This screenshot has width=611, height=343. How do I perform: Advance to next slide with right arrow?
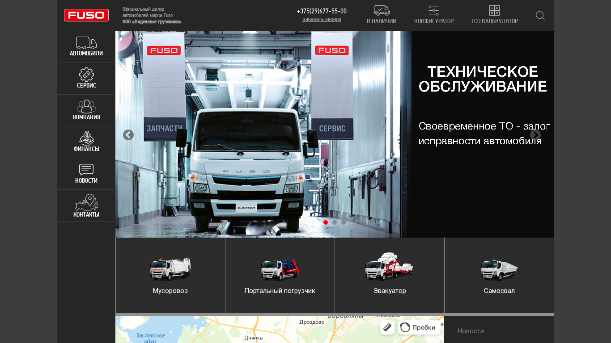(535, 135)
